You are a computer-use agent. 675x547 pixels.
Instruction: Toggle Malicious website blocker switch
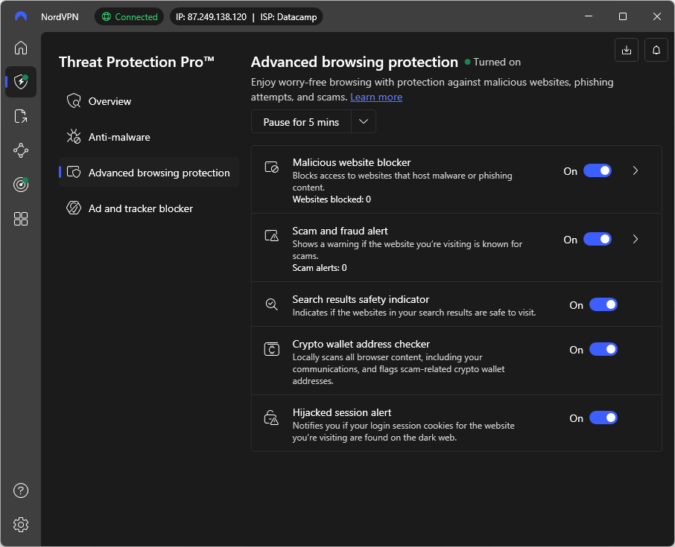pos(597,171)
